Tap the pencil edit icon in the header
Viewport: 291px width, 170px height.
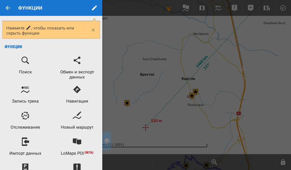(x=94, y=8)
